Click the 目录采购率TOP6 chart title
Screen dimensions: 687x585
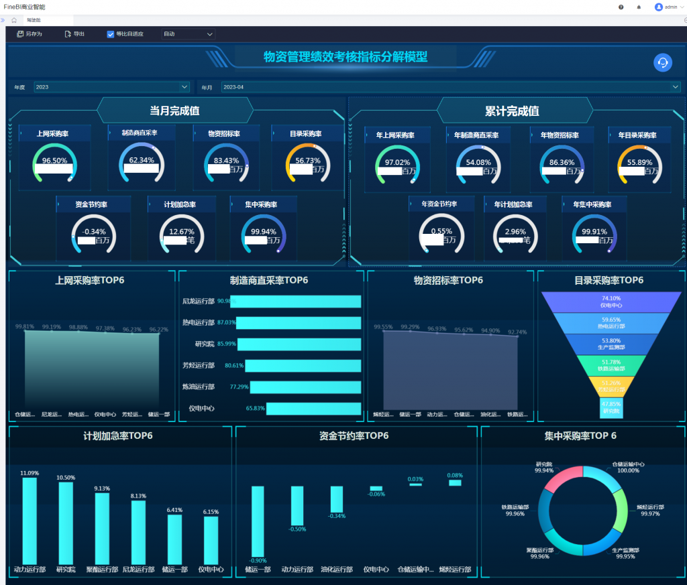tap(609, 281)
